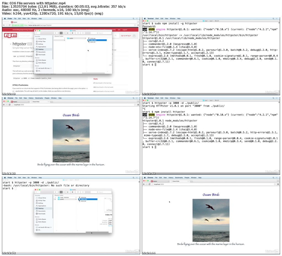Select Finder column view in 00:00:49 frame

[61, 33]
